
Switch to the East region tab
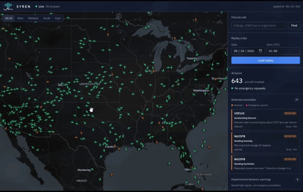click(x=58, y=18)
